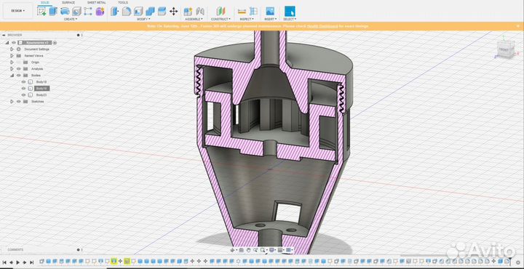Open the Insert dropdown menu

click(x=270, y=20)
